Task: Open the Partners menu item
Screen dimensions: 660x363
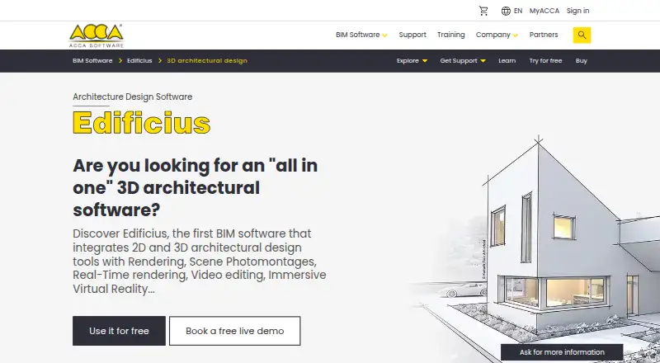Action: coord(544,35)
